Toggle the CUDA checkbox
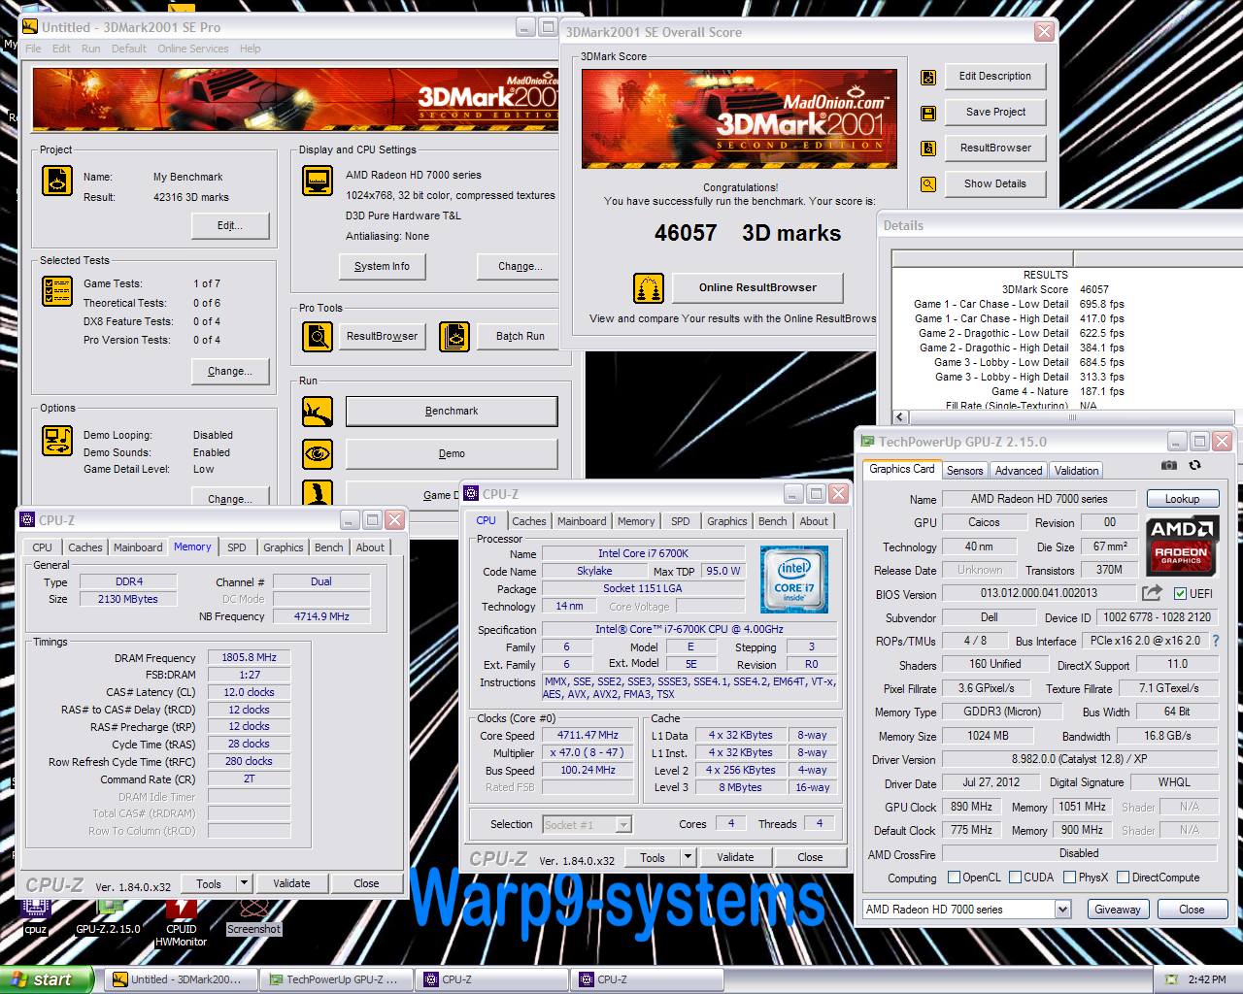Image resolution: width=1243 pixels, height=994 pixels. [x=1015, y=878]
